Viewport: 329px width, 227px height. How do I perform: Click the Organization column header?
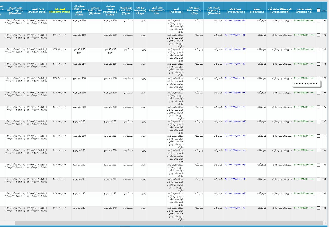(279, 10)
